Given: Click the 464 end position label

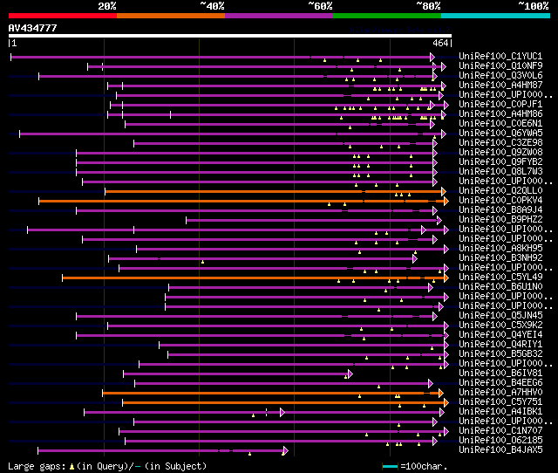Looking at the screenshot, I should click(440, 43).
